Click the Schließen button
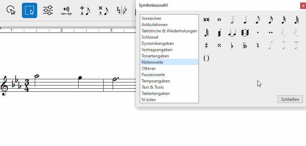This screenshot has width=306, height=146. (290, 99)
